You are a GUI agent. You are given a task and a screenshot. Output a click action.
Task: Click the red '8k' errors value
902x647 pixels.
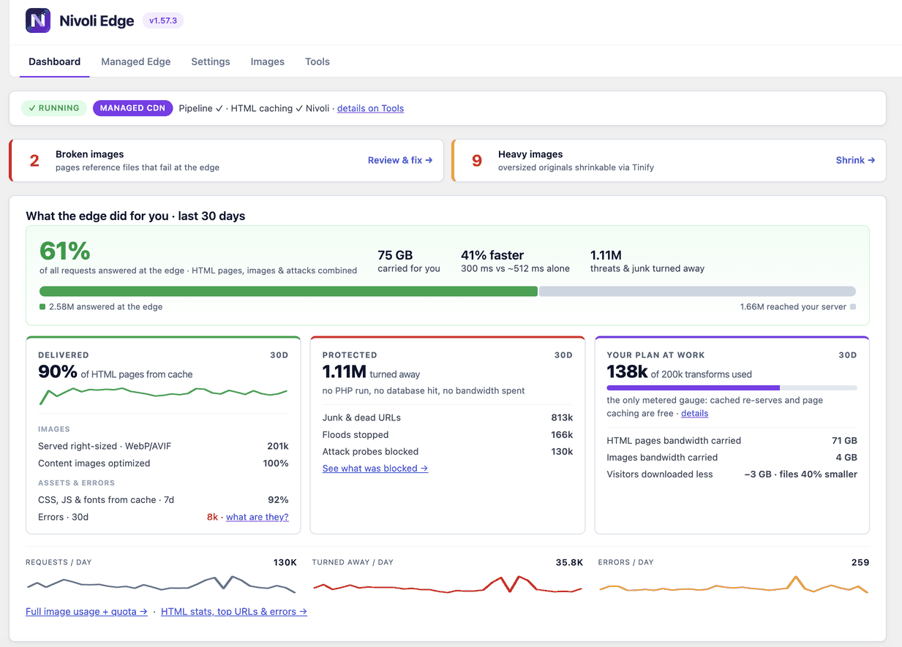point(212,517)
